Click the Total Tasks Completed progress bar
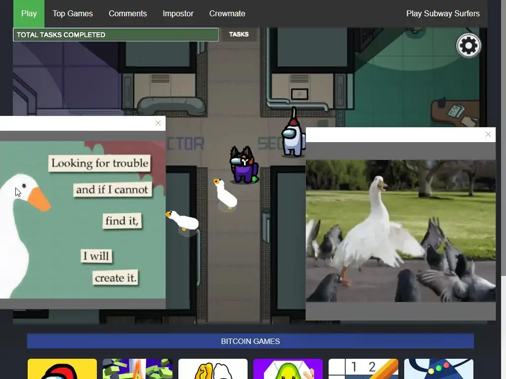This screenshot has height=379, width=506. pos(116,35)
